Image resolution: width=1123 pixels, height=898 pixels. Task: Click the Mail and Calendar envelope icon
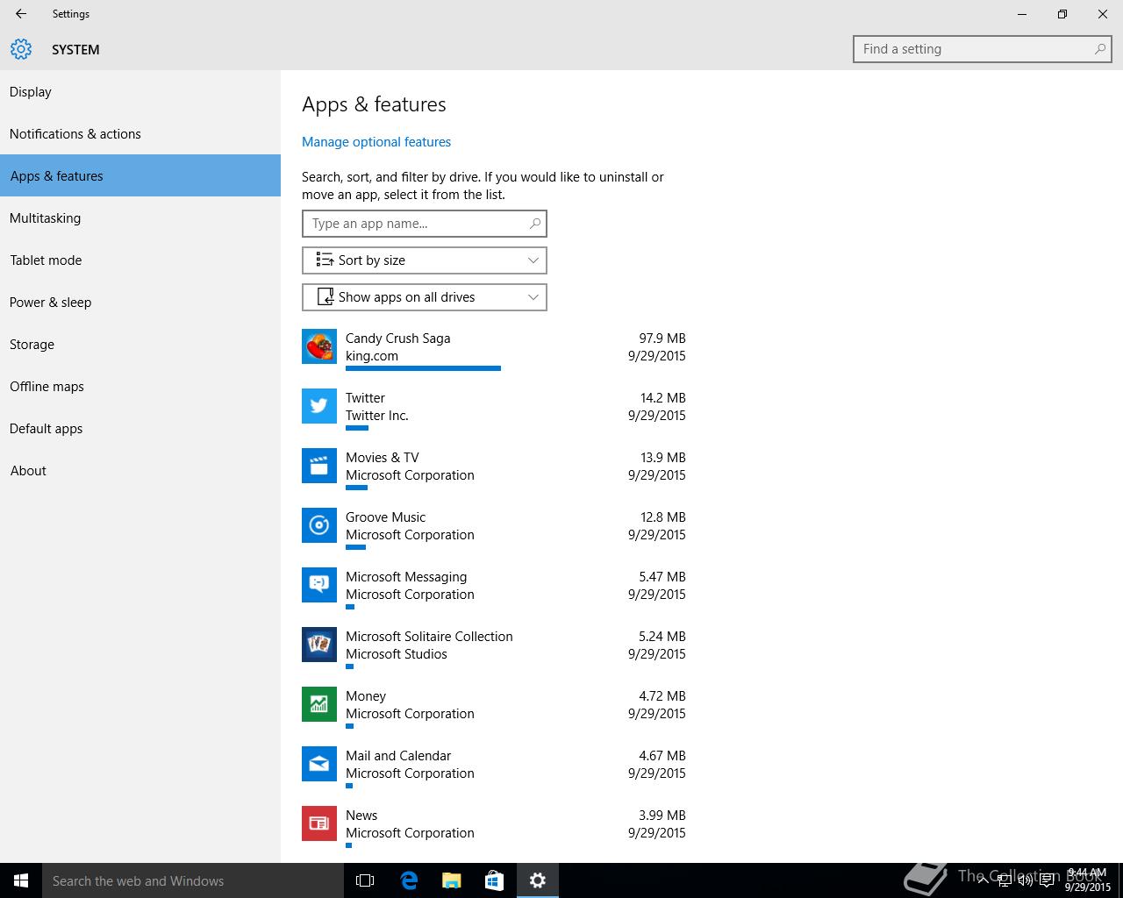[319, 765]
